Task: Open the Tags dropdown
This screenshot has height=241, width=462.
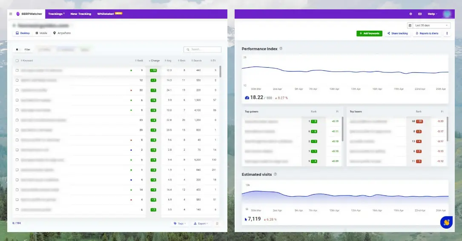Action: (180, 224)
